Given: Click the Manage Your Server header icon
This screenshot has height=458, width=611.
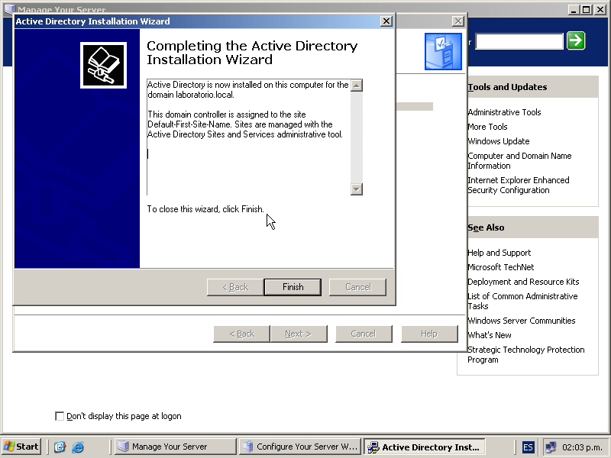Looking at the screenshot, I should (443, 51).
